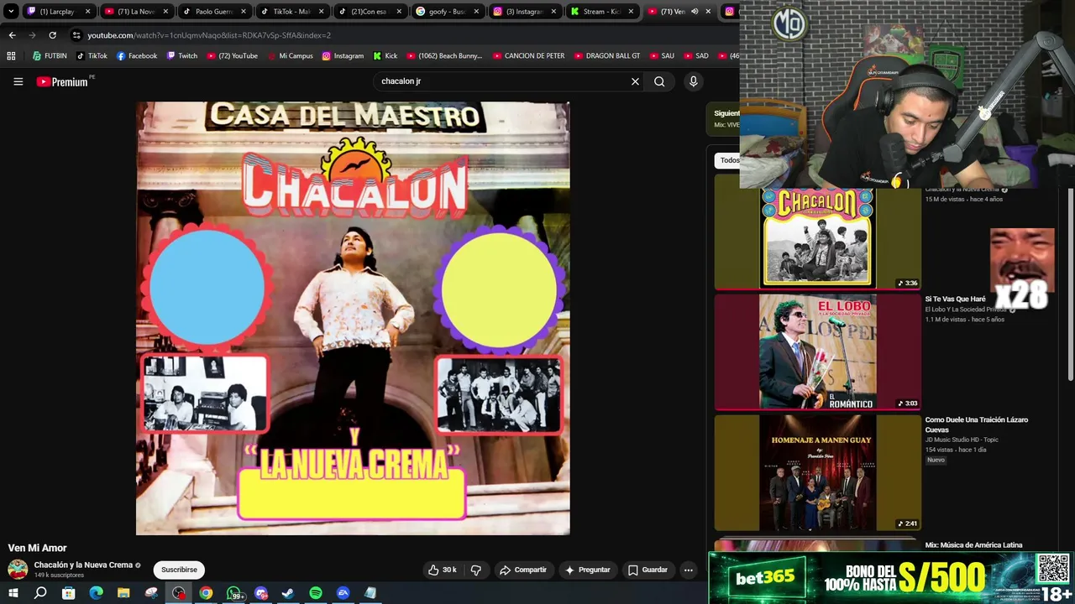Open the Twitch bookmark
The height and width of the screenshot is (604, 1075).
(182, 55)
